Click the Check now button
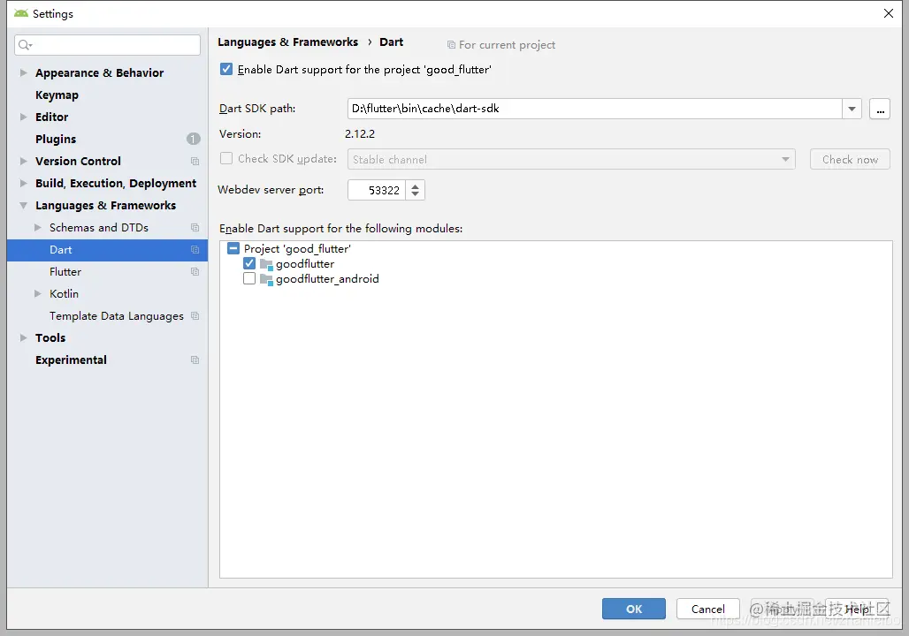Image resolution: width=909 pixels, height=636 pixels. (x=850, y=159)
